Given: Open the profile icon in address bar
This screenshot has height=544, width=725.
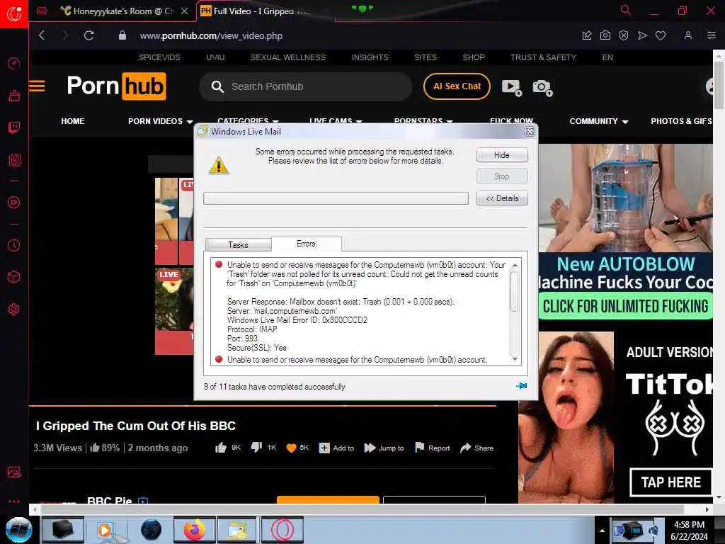Looking at the screenshot, I should 688,35.
